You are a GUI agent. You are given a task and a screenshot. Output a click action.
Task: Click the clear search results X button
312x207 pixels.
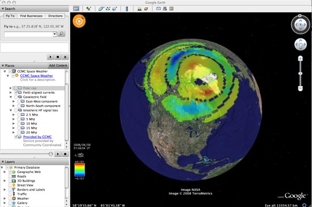pos(65,57)
